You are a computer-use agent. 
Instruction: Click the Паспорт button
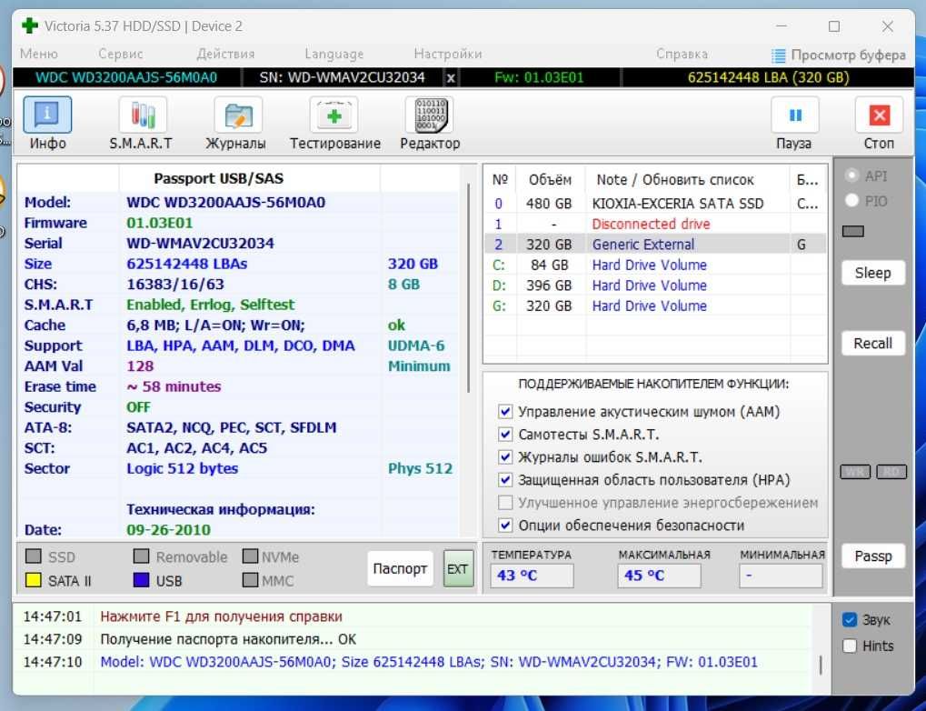[400, 568]
